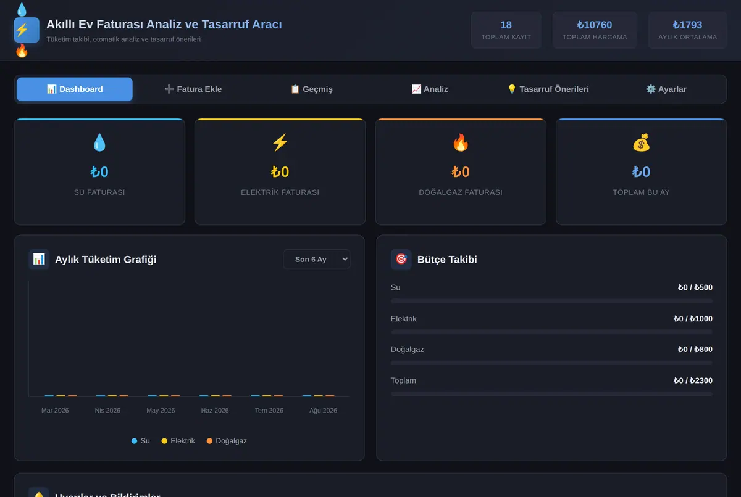Click the target icon beside Bütçe Takibi
Image resolution: width=741 pixels, height=497 pixels.
[x=401, y=259]
